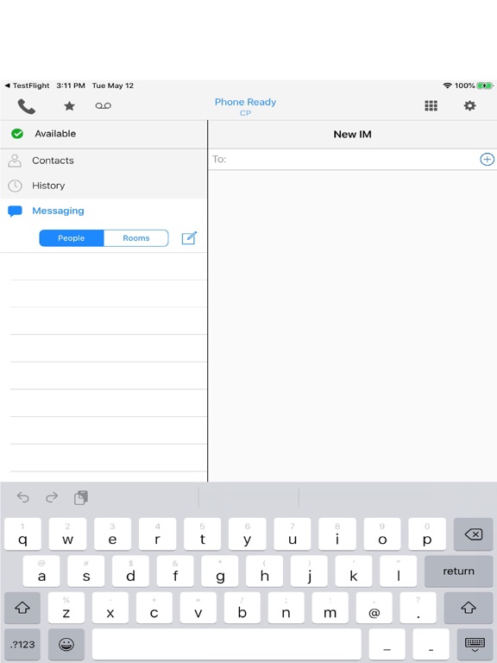
Task: Open the keypad grid icon
Action: point(431,105)
